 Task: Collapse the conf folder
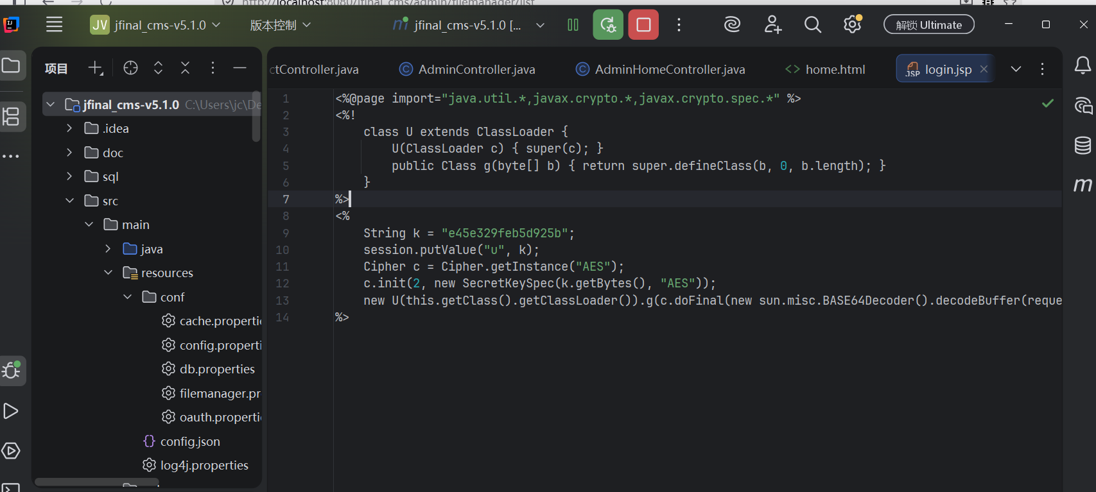point(127,296)
